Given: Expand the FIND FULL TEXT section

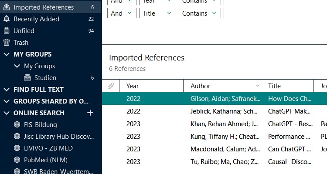Looking at the screenshot, I should tap(6, 90).
